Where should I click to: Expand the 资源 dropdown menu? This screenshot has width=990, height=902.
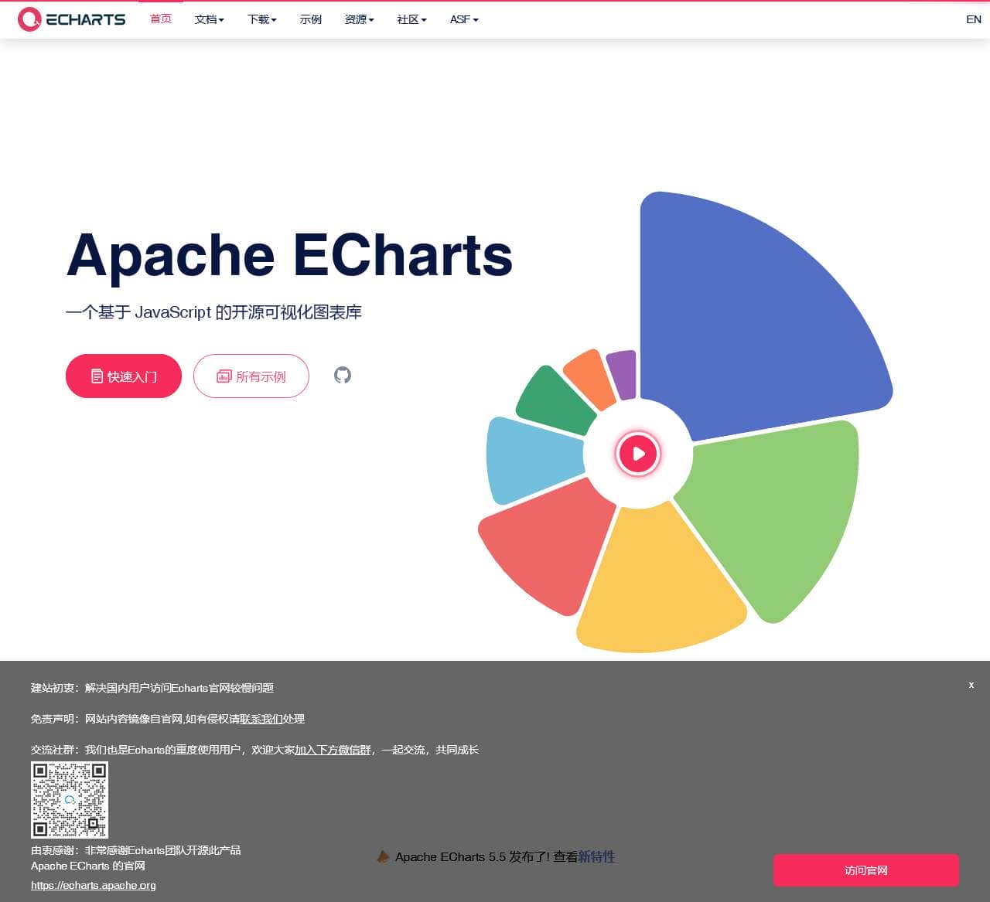pos(358,19)
